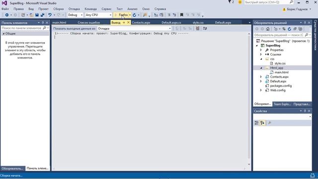Pin the Toolbox panel
Viewport: 318px width, 179px height.
pyautogui.click(x=43, y=23)
